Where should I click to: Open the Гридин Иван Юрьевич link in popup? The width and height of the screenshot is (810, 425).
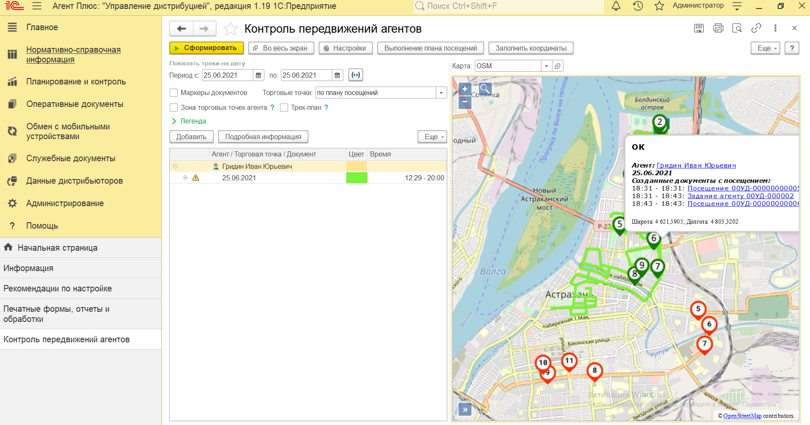pyautogui.click(x=696, y=165)
